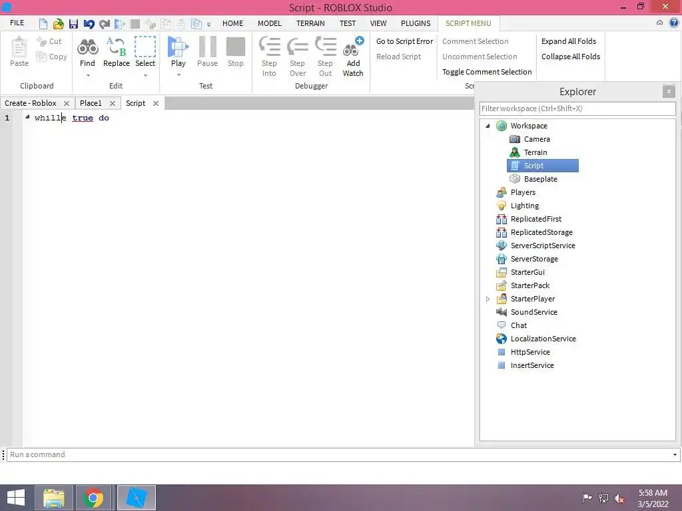
Task: Click Reload Script
Action: coord(398,57)
